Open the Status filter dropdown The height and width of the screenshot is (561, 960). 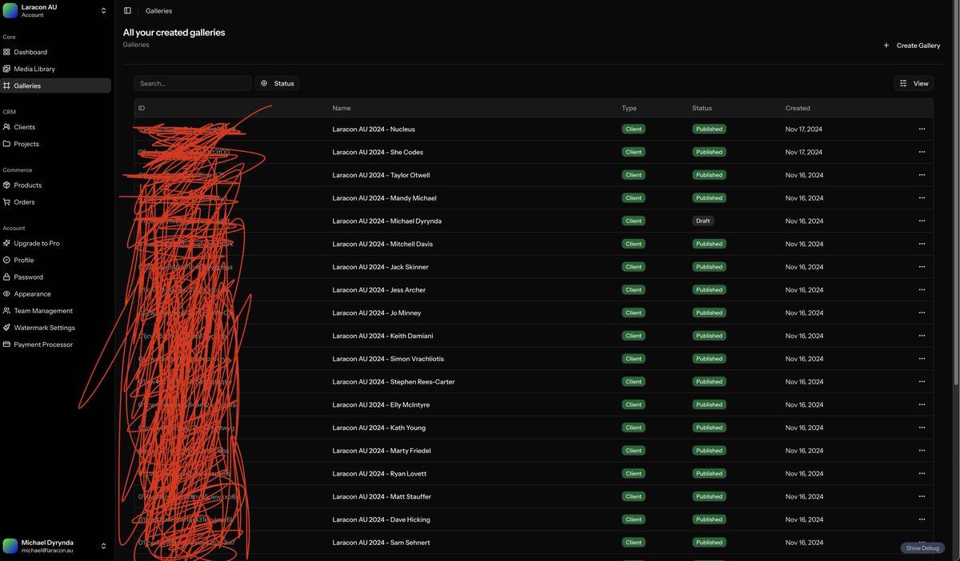277,83
